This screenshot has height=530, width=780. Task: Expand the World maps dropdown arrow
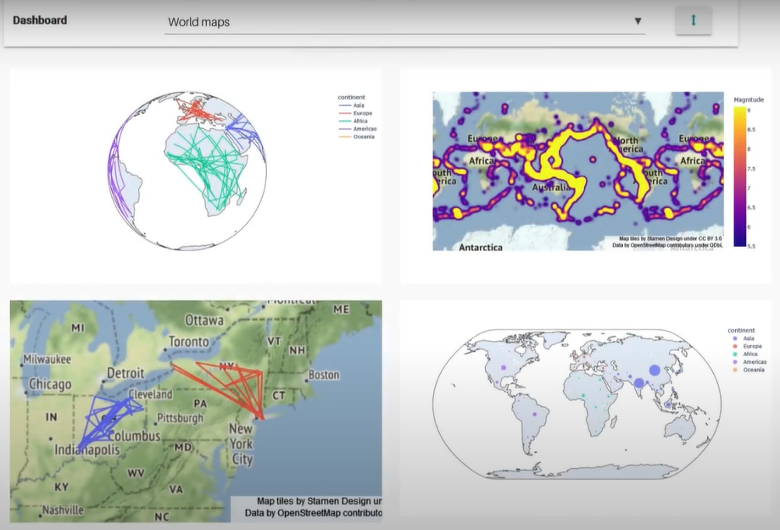(638, 21)
